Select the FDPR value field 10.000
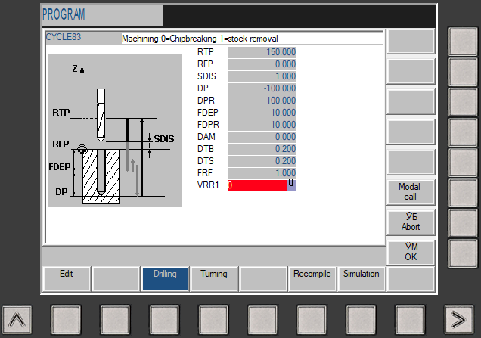 [262, 125]
